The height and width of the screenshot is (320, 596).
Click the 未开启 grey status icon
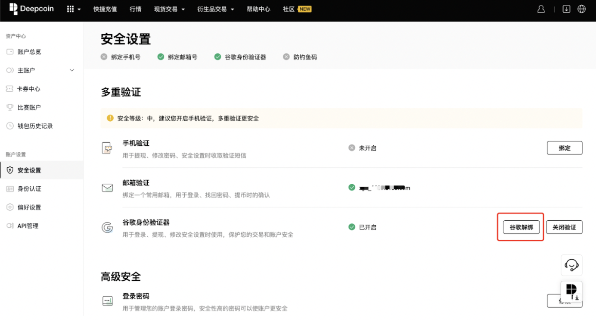(352, 148)
